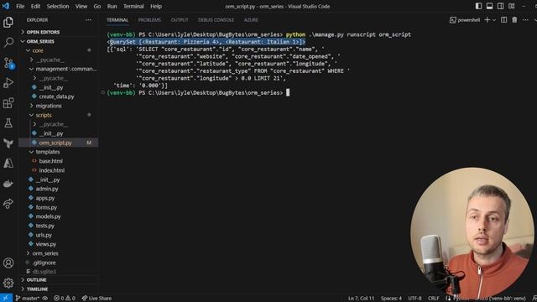
Task: Open the Manage gear icon
Action: 8,283
